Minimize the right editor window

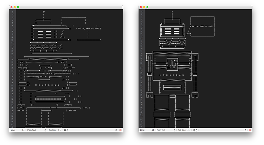coord(144,7)
